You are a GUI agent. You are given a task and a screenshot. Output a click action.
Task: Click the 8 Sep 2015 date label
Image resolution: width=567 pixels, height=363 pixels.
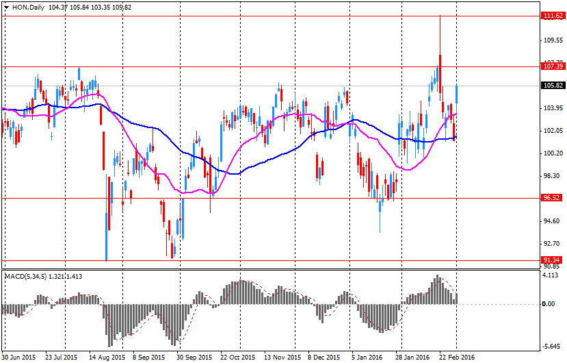[x=149, y=358]
